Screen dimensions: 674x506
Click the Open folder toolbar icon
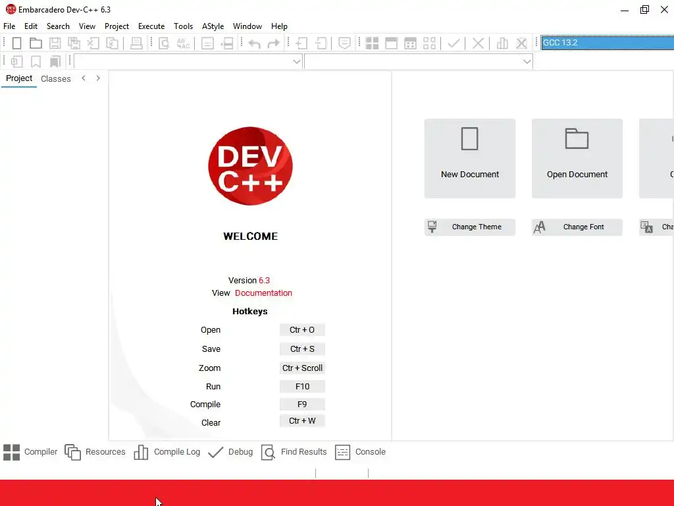click(36, 43)
